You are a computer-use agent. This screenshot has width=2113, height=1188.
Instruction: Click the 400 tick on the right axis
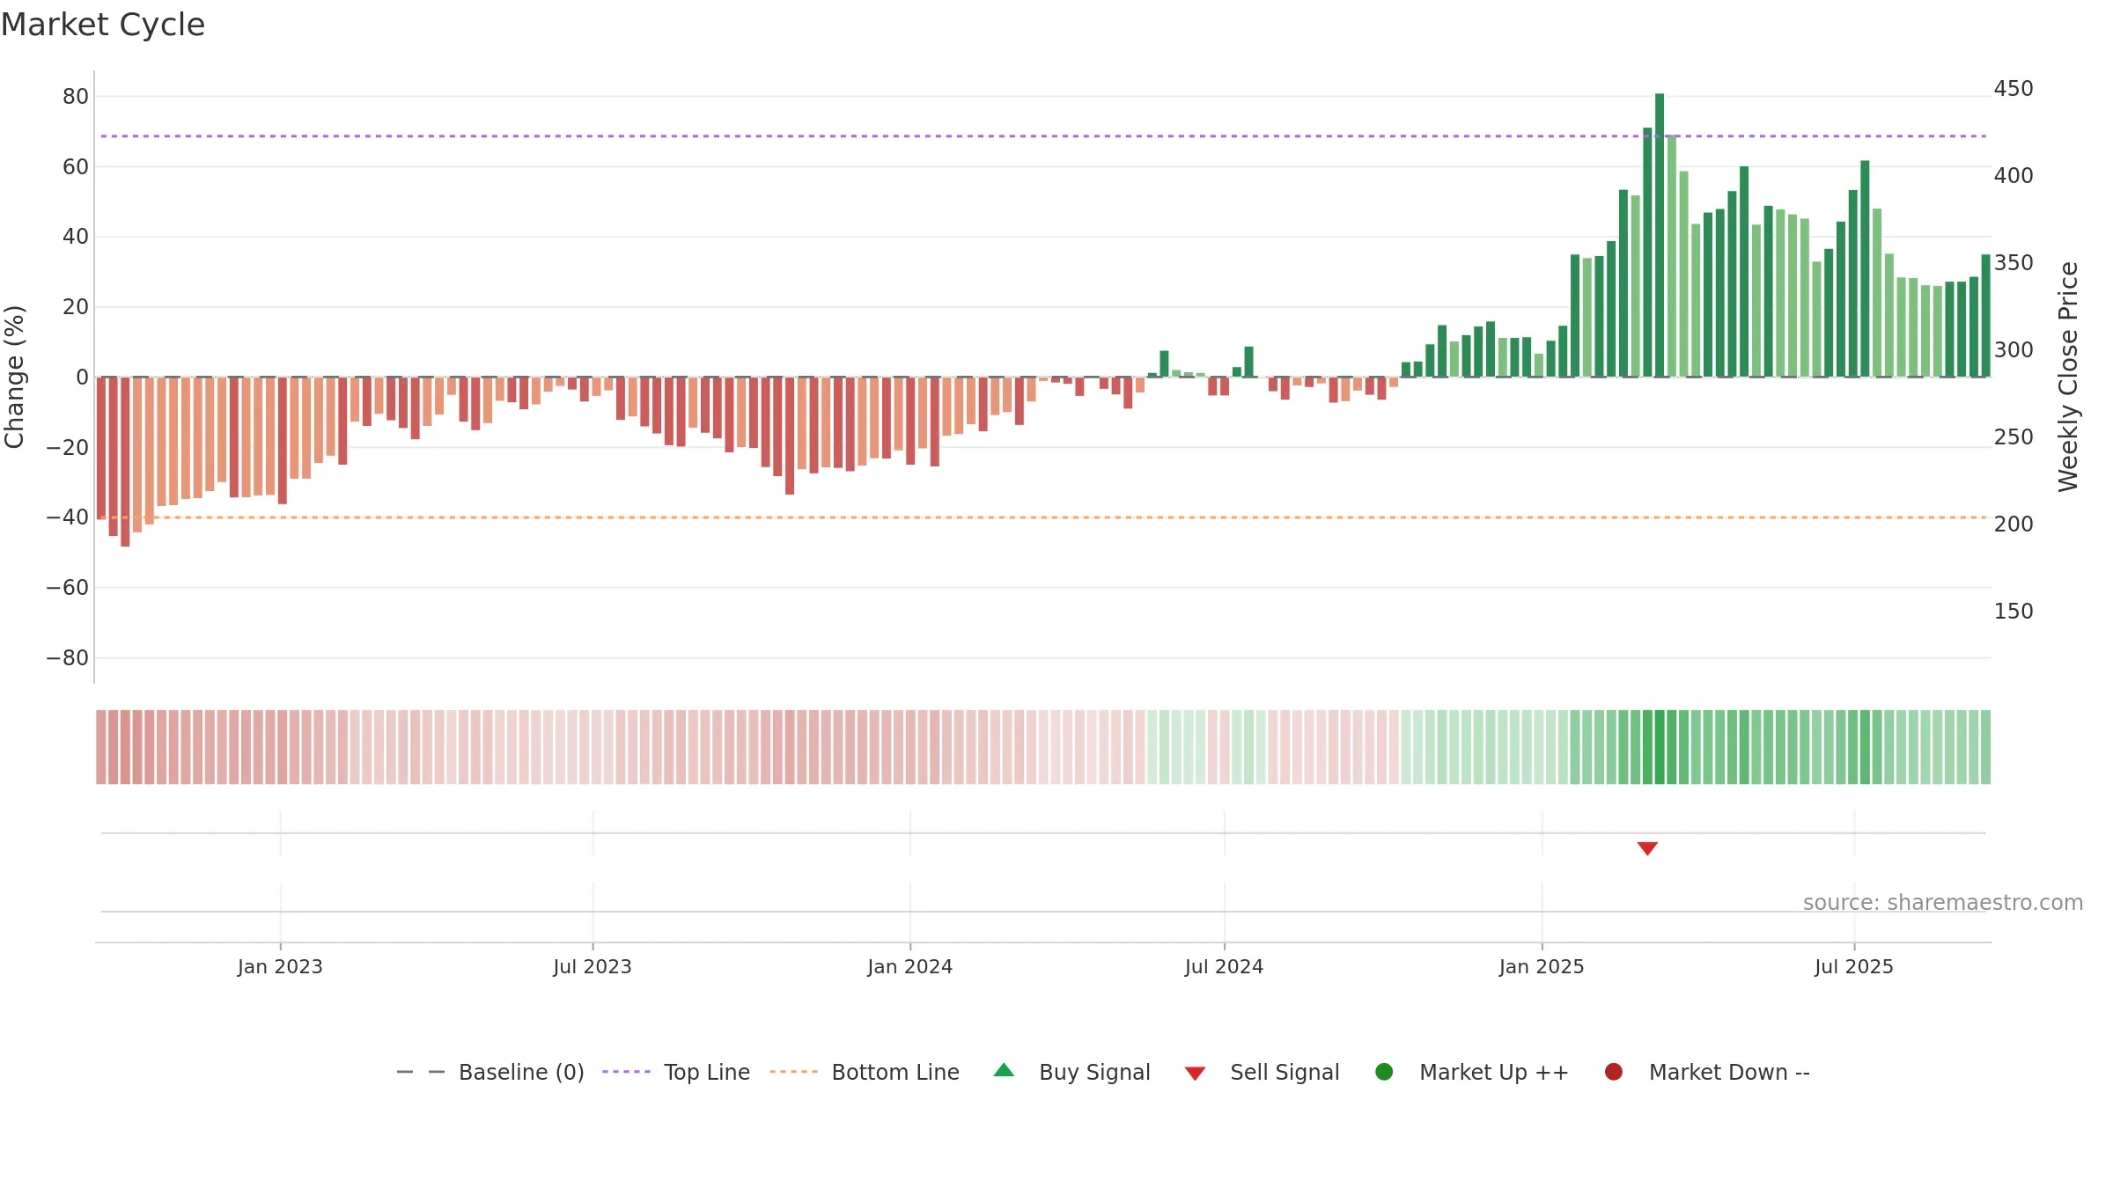coord(2014,176)
